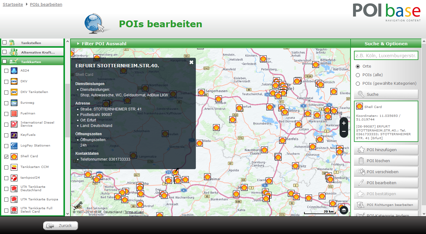Click the AS24 category icon

(x=14, y=71)
